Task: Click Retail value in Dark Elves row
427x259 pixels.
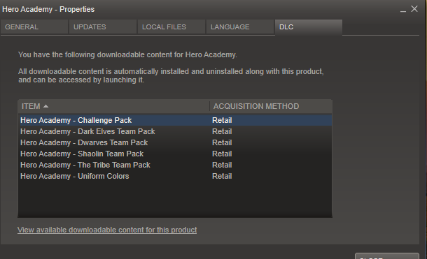Action: point(222,131)
